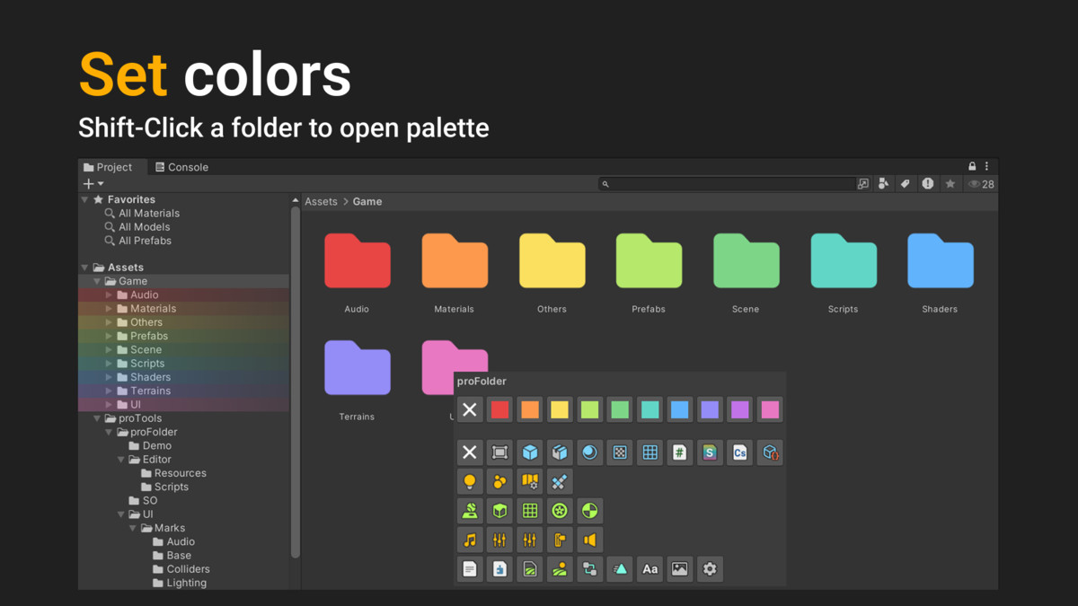Assign the music note audio icon

click(x=470, y=540)
